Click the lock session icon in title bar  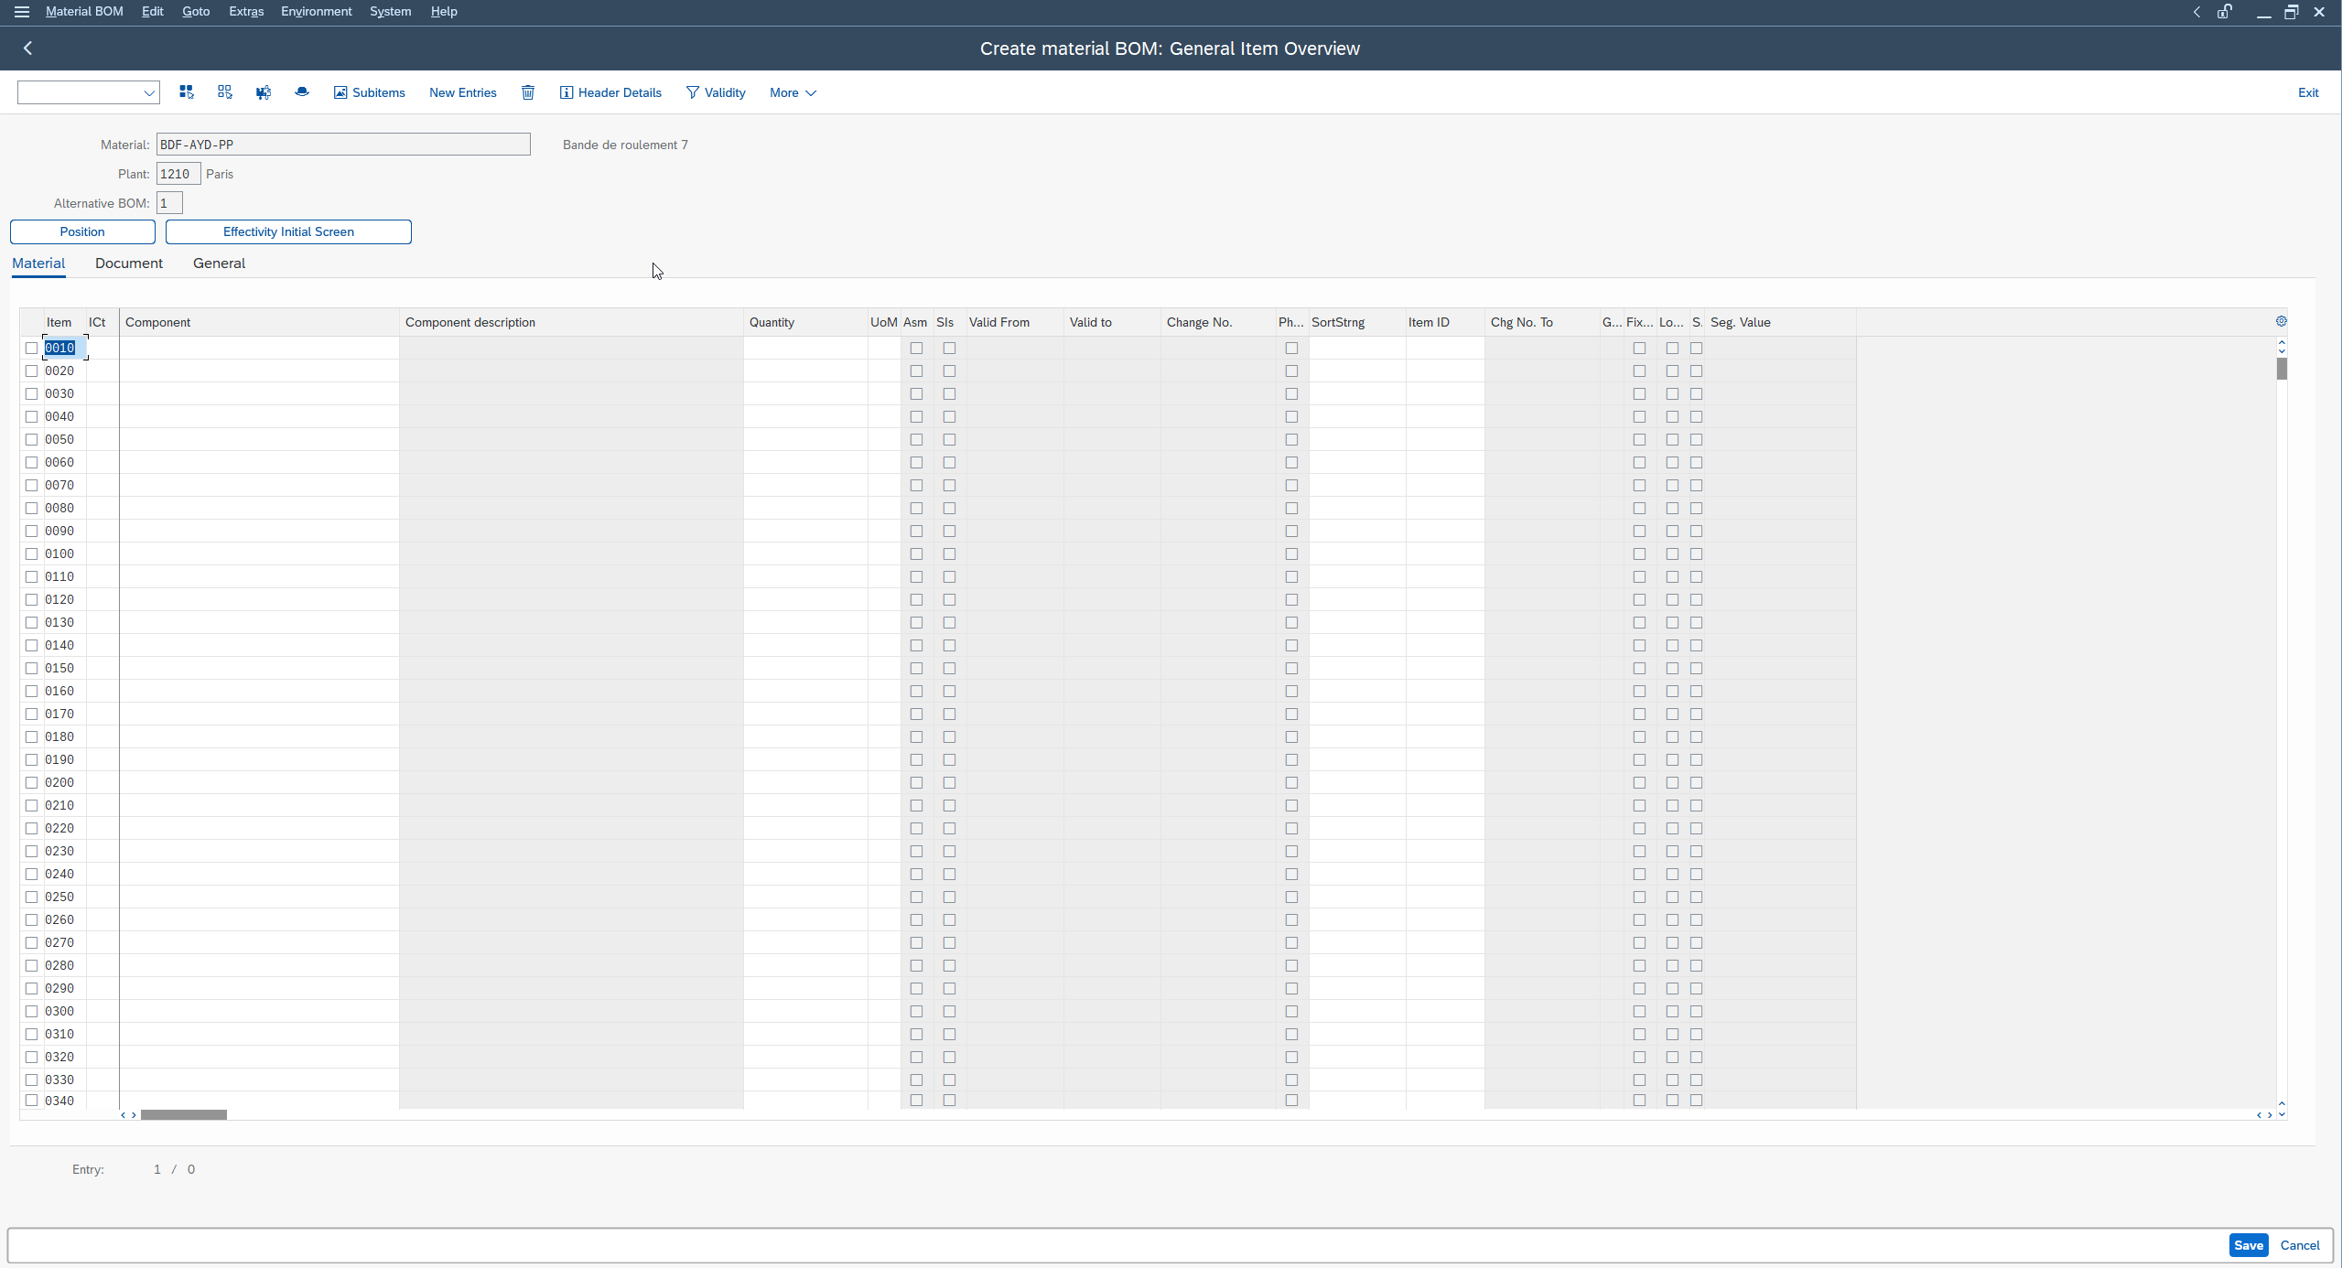[2224, 12]
